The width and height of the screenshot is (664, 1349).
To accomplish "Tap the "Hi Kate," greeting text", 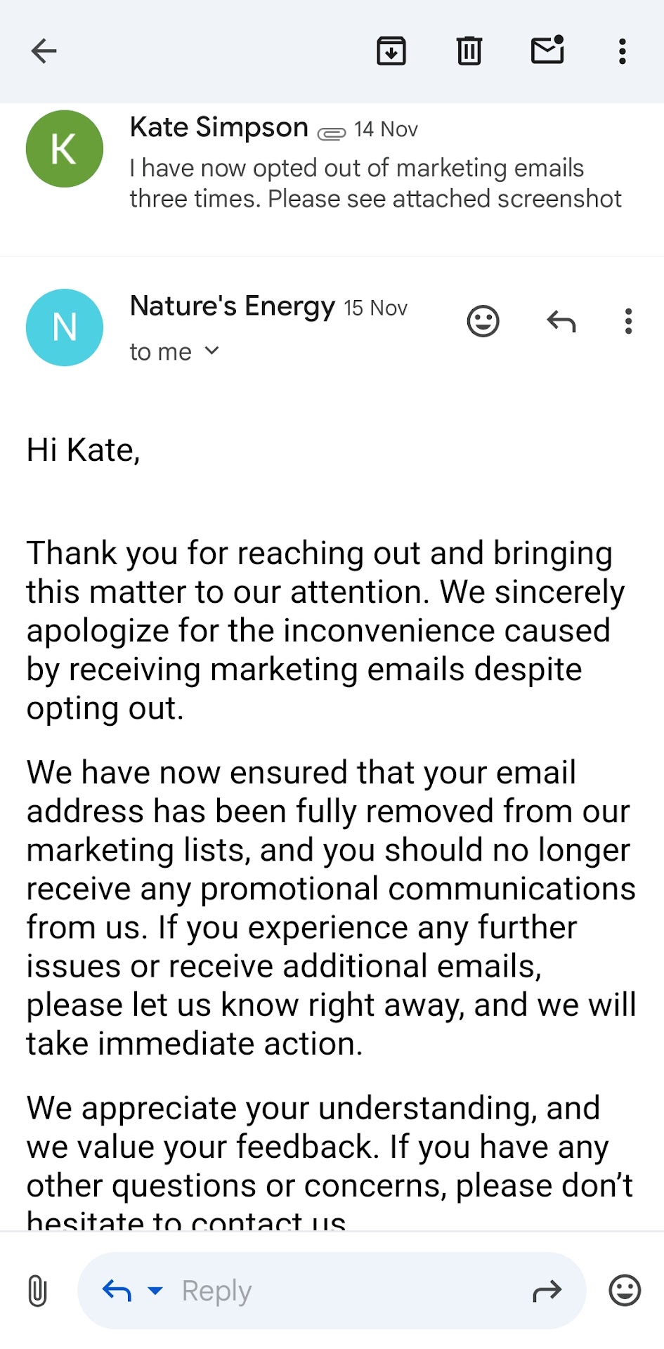I will point(84,450).
